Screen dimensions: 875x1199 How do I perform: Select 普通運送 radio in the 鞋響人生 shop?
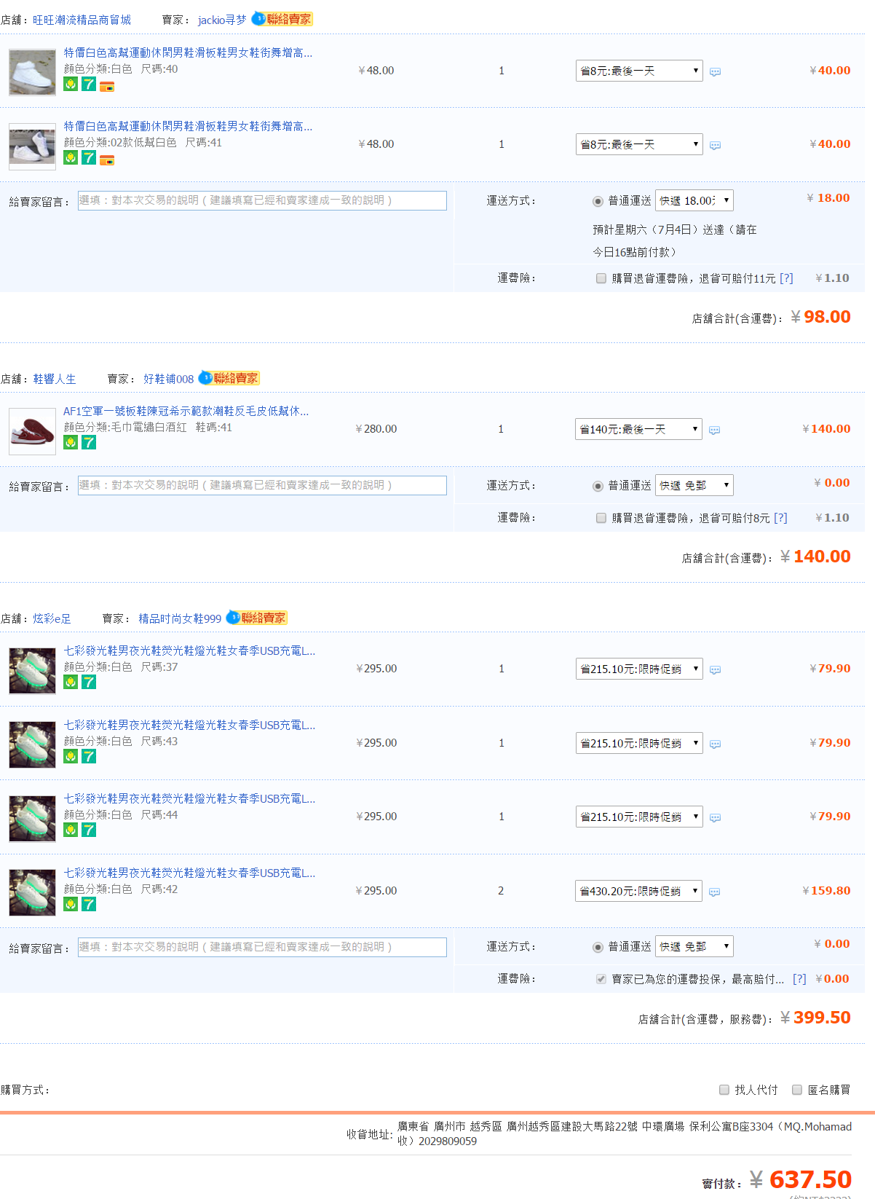click(598, 486)
